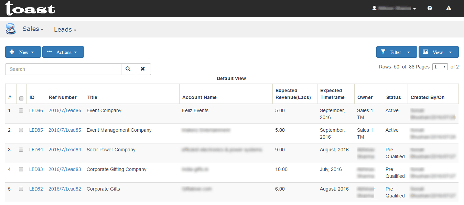Open the page number dropdown

pyautogui.click(x=440, y=67)
